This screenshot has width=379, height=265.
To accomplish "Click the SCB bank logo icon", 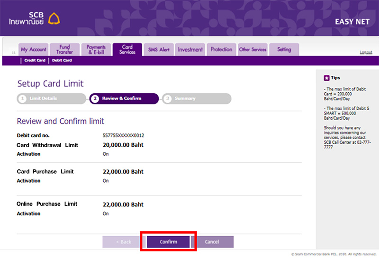I will point(54,18).
